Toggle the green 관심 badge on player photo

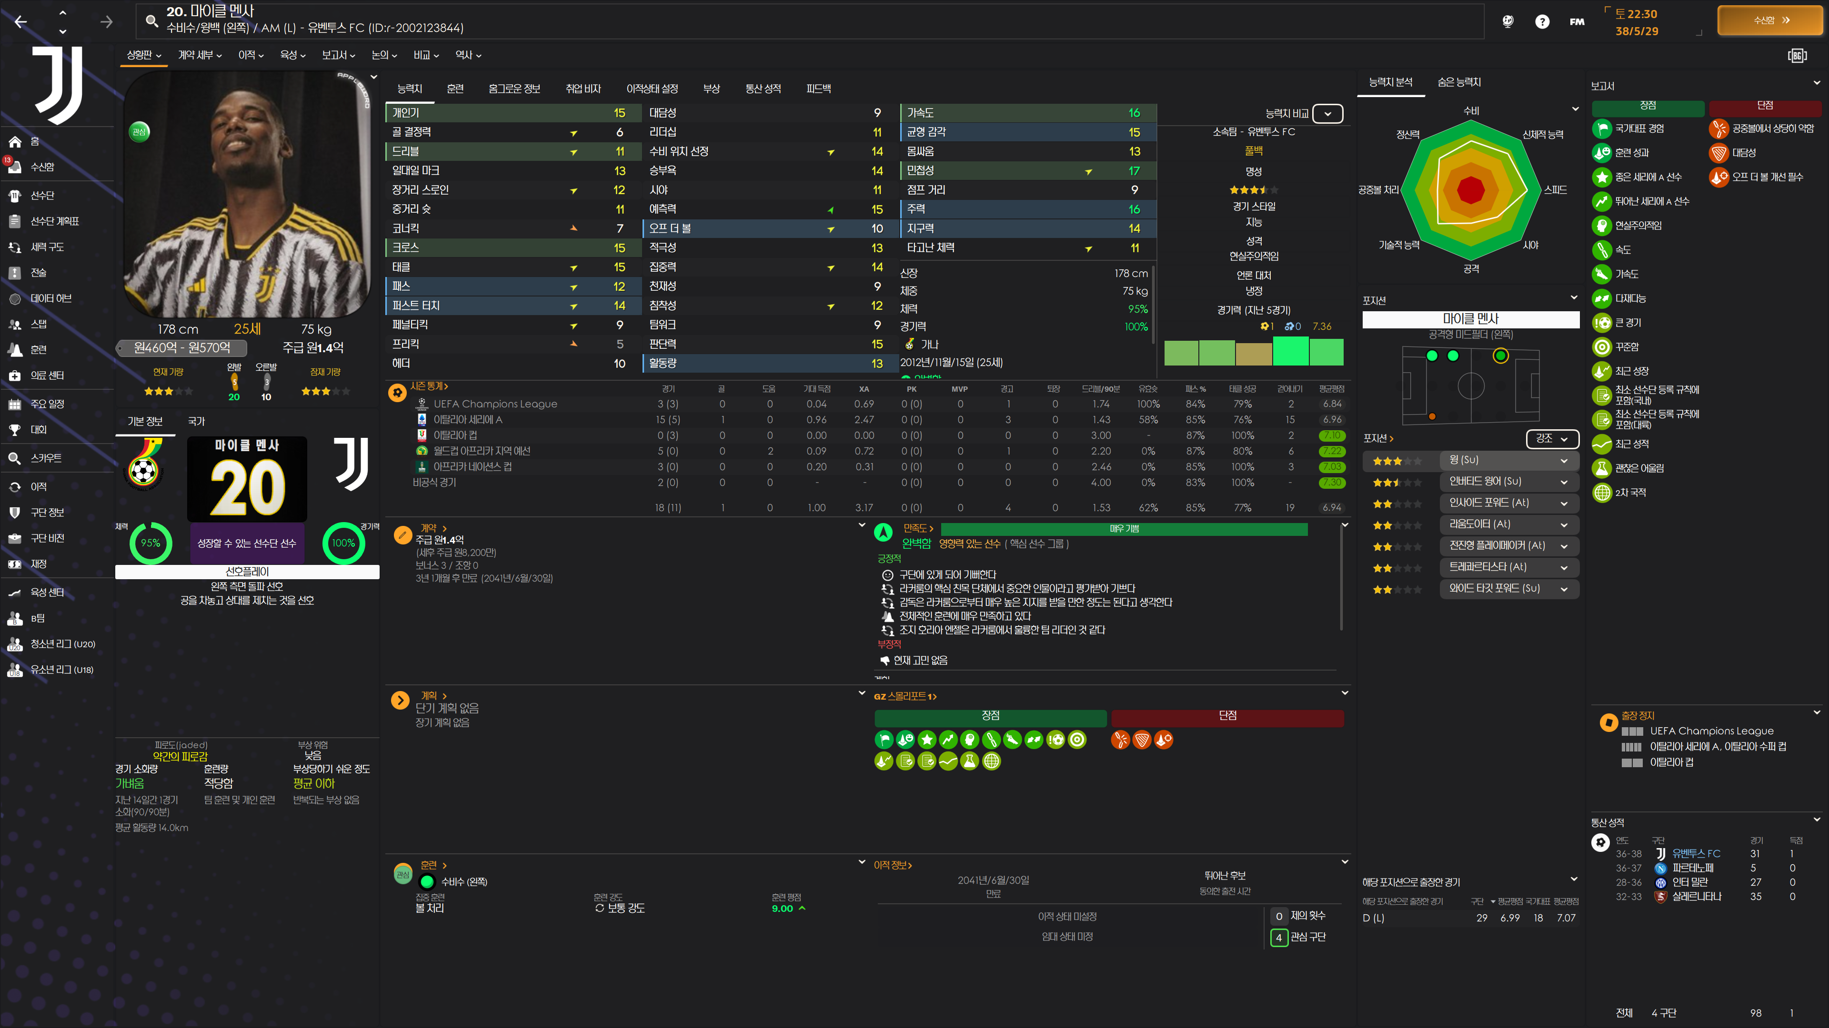click(139, 131)
